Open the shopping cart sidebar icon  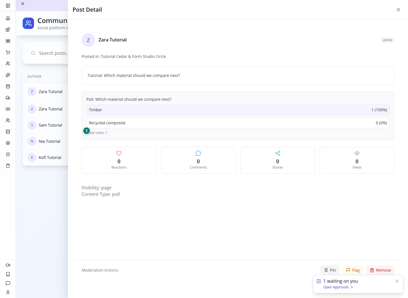pyautogui.click(x=8, y=52)
